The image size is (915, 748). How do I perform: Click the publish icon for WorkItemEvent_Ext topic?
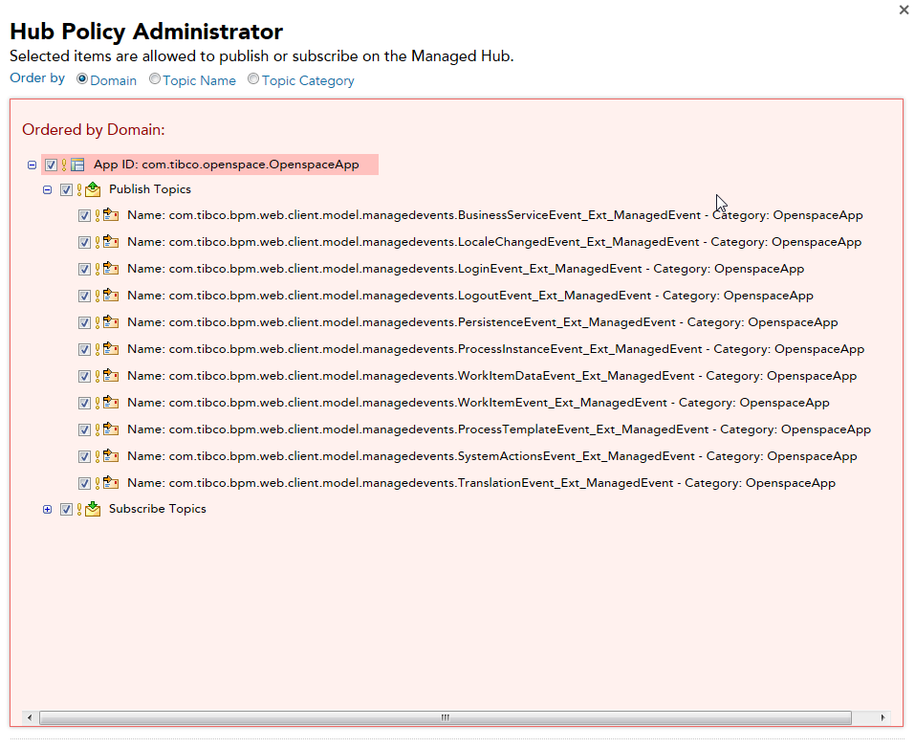tap(111, 404)
